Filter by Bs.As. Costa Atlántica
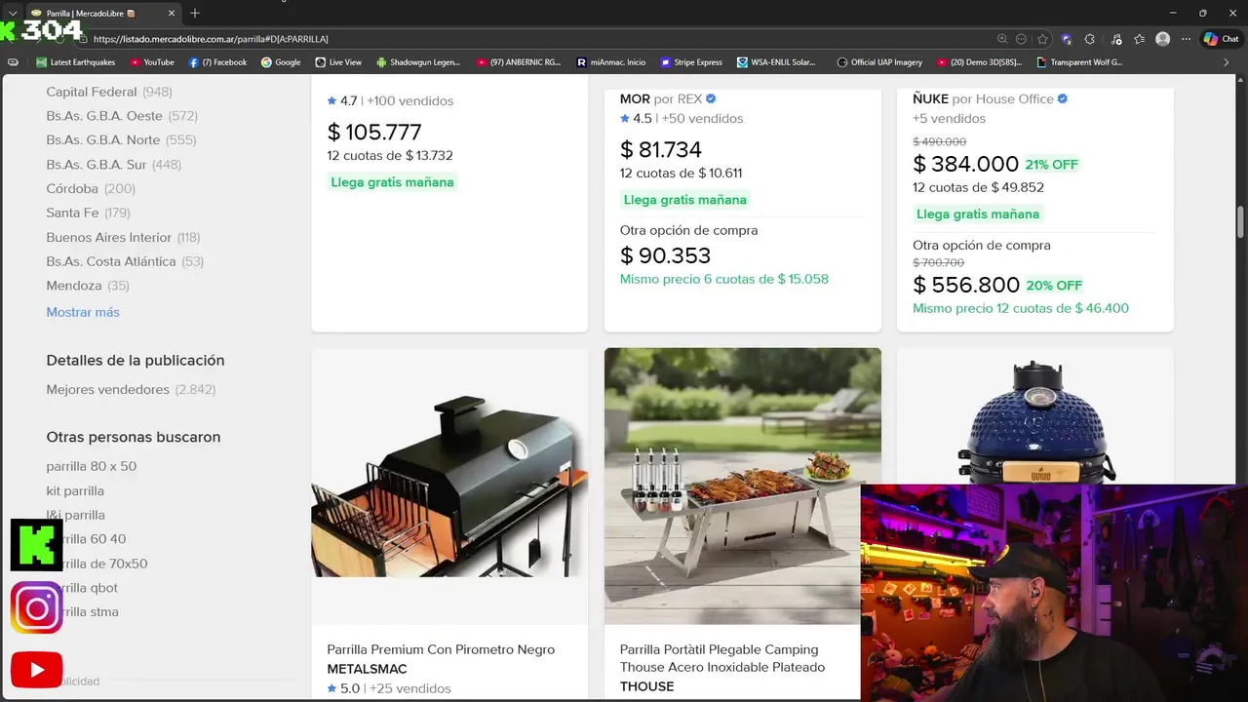This screenshot has height=702, width=1248. click(125, 261)
